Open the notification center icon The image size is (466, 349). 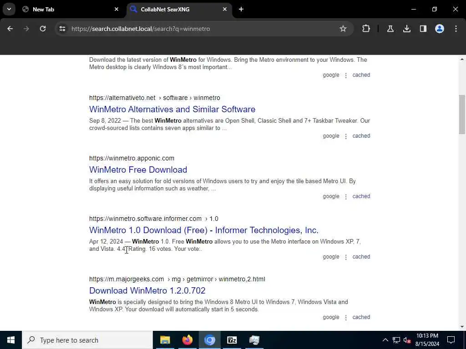coord(451,340)
